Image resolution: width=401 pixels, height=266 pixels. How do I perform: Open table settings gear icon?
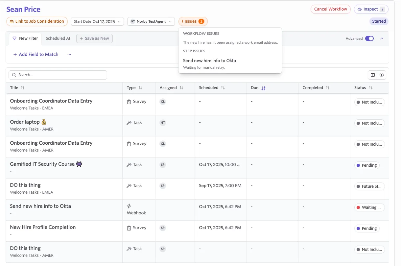tap(382, 75)
